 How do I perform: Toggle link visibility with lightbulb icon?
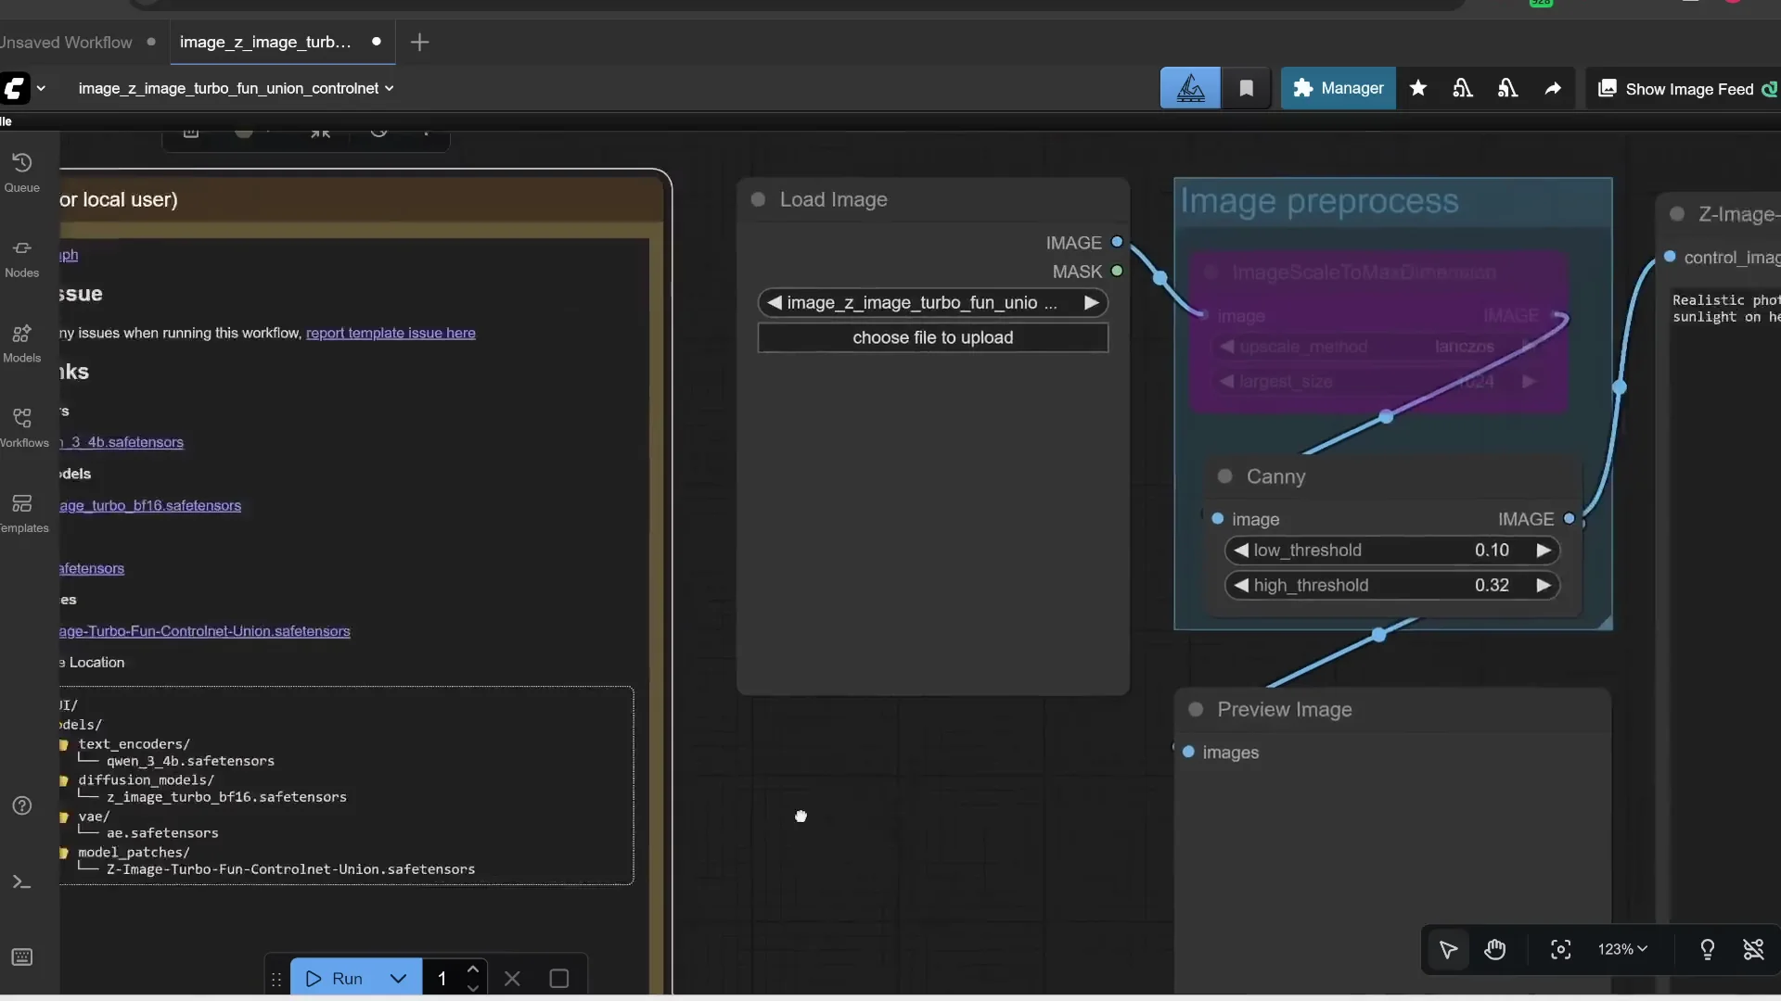pos(1709,950)
